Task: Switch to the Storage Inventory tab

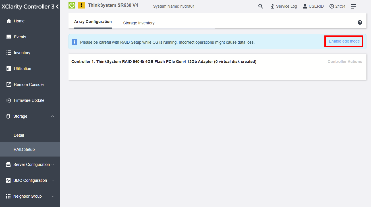Action: (x=139, y=23)
